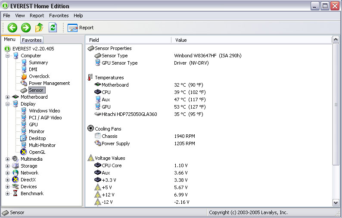Open the Report wizard from the toolbar
342x218 pixels.
pyautogui.click(x=81, y=28)
